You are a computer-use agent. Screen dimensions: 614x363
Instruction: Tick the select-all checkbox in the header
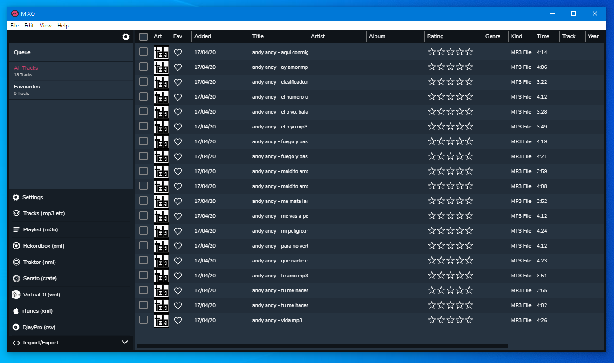[143, 36]
